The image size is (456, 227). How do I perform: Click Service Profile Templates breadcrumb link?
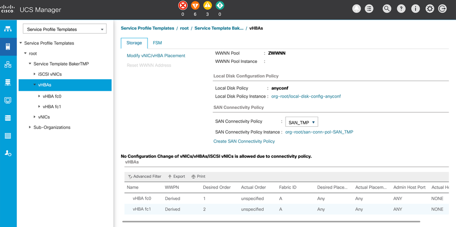[x=148, y=28]
